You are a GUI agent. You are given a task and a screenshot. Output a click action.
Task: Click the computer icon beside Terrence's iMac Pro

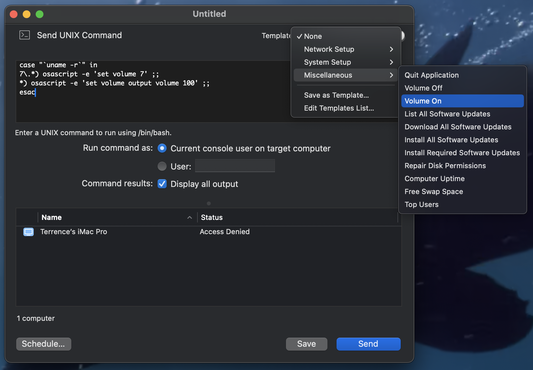[29, 232]
